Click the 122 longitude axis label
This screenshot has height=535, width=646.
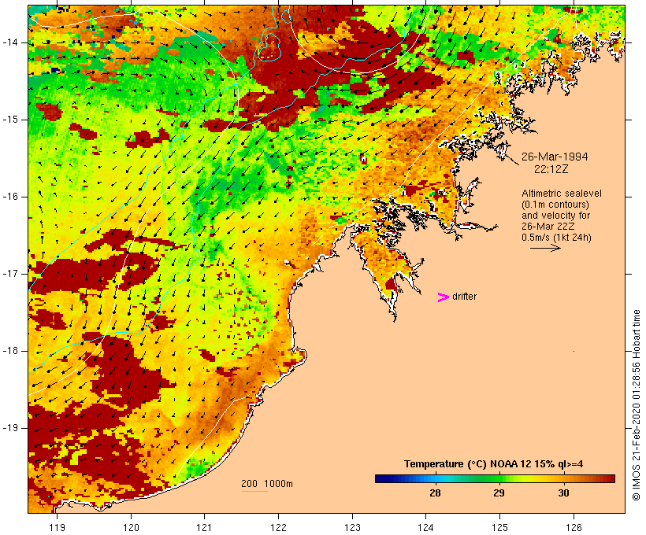point(279,527)
